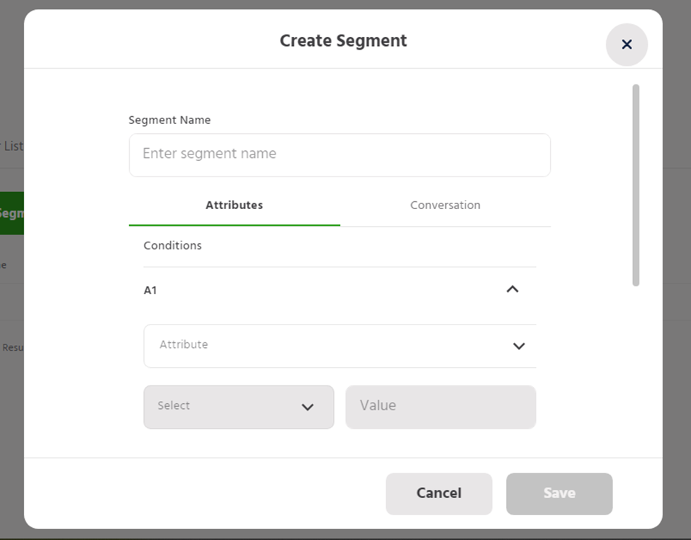Focus the Enter segment name field
This screenshot has width=691, height=540.
pyautogui.click(x=339, y=154)
